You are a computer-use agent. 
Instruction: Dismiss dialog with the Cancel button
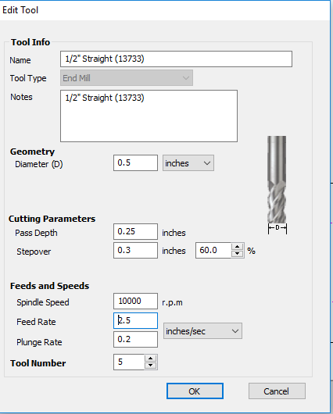coord(277,391)
